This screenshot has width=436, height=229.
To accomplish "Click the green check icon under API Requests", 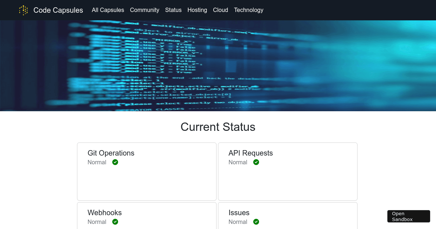I will [x=256, y=162].
